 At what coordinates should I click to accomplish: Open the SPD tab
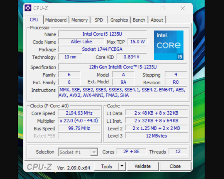pyautogui.click(x=99, y=20)
